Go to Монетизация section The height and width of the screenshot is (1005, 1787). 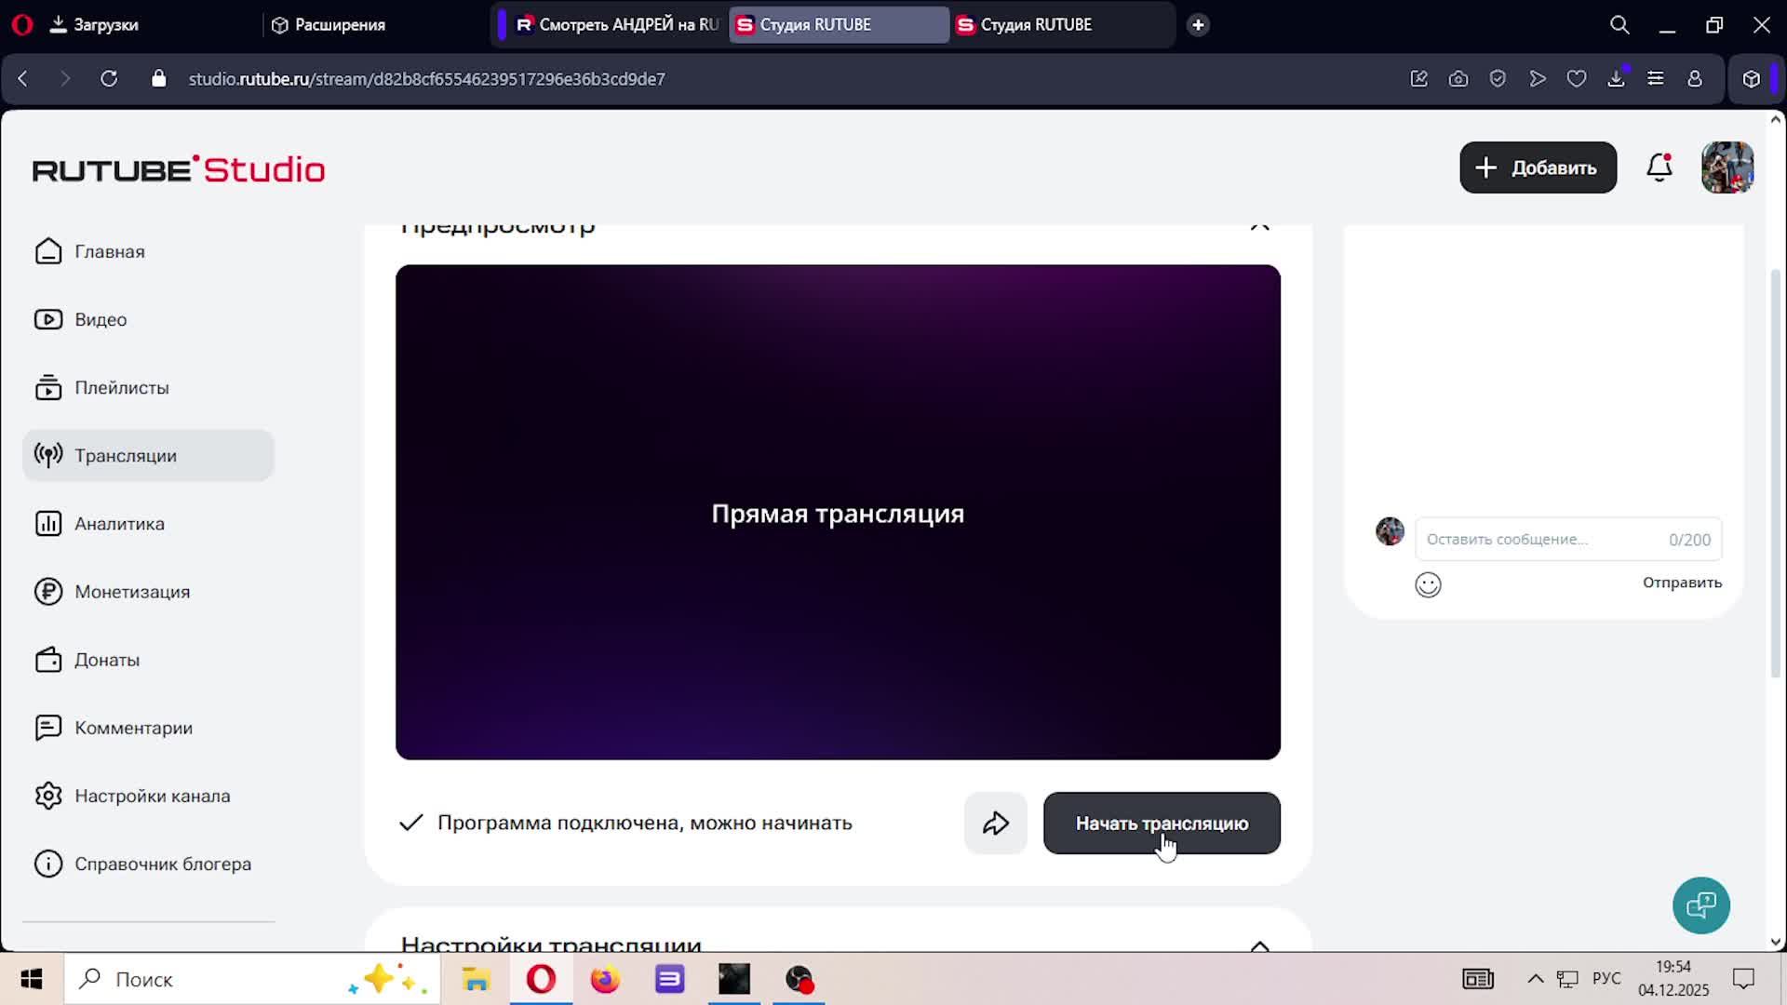[x=131, y=592]
